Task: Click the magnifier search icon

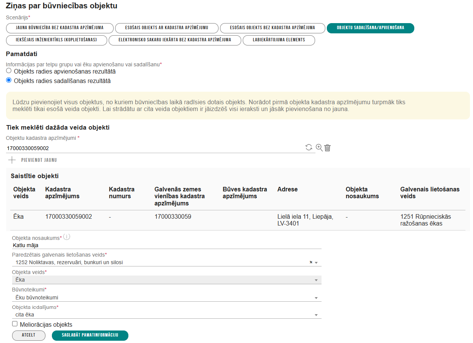Action: (x=319, y=148)
